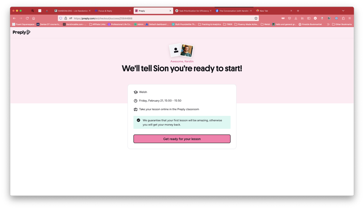This screenshot has height=209, width=364.
Task: Go to the browser home page
Action: click(33, 18)
